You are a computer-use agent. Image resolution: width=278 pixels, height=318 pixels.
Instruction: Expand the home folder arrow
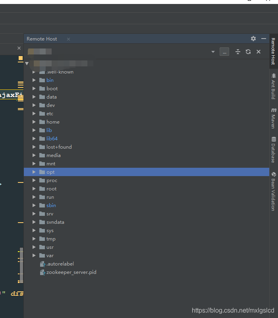pos(34,122)
